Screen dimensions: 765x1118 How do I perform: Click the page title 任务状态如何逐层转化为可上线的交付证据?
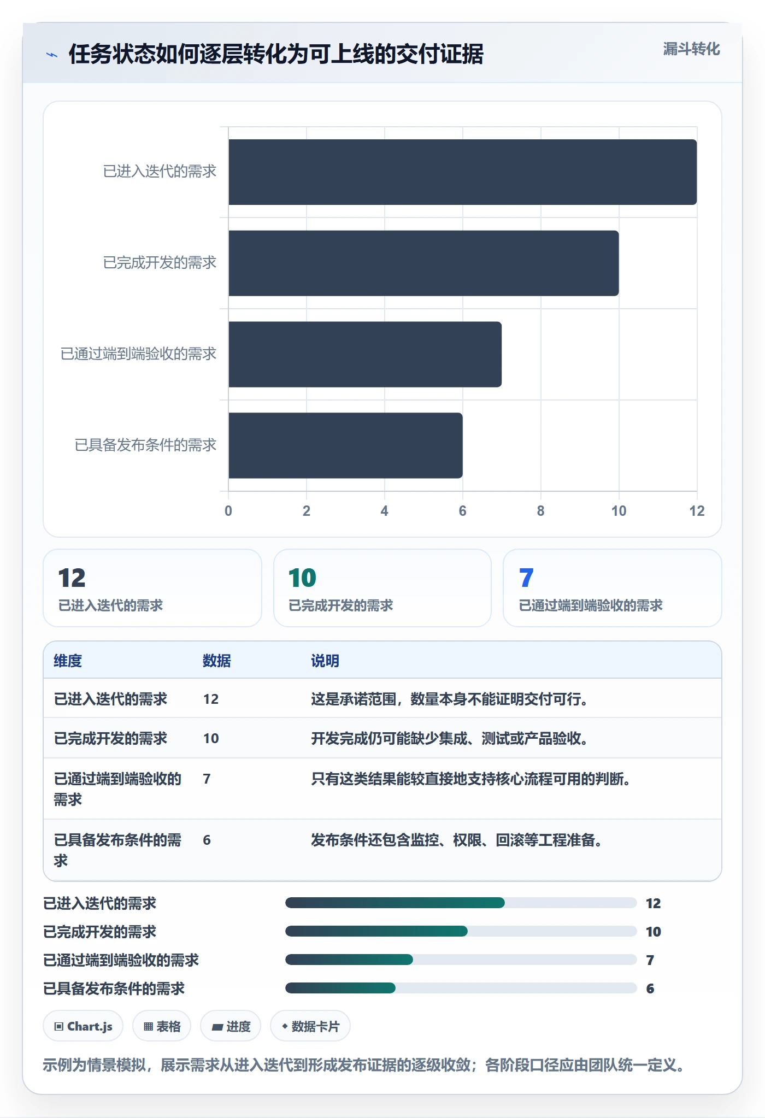pyautogui.click(x=276, y=55)
